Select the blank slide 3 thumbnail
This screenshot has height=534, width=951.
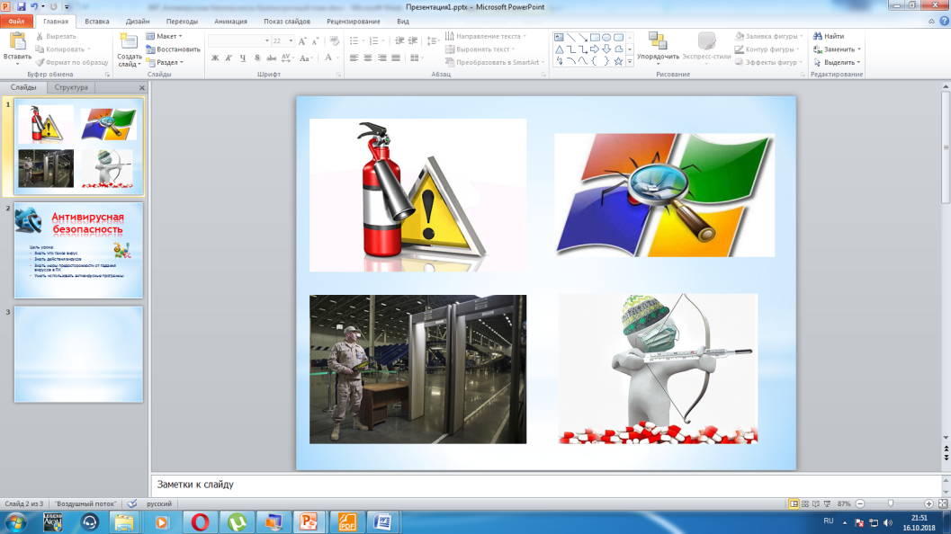tap(79, 354)
